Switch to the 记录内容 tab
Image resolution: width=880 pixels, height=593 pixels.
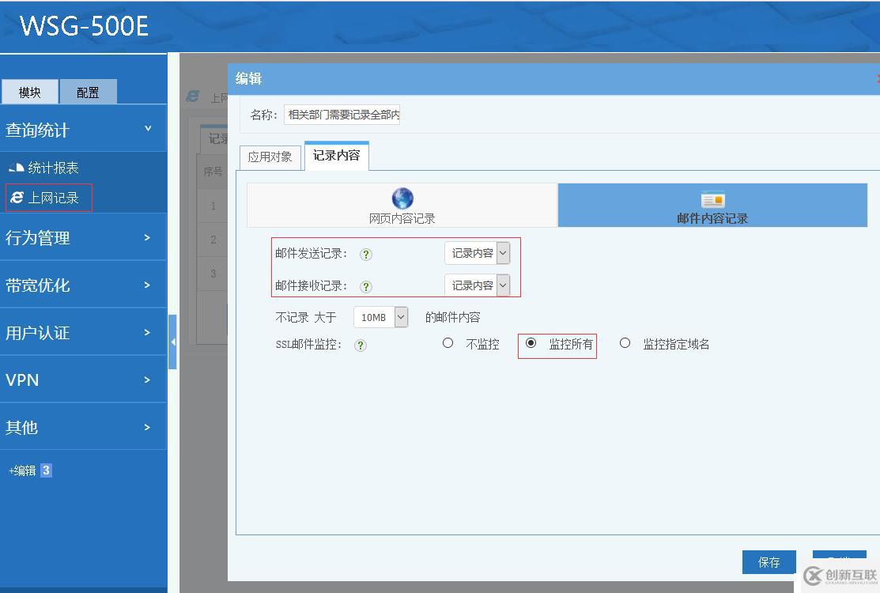(x=336, y=156)
